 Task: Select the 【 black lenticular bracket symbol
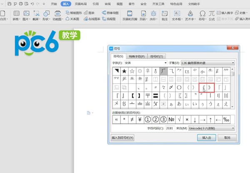coord(132,96)
